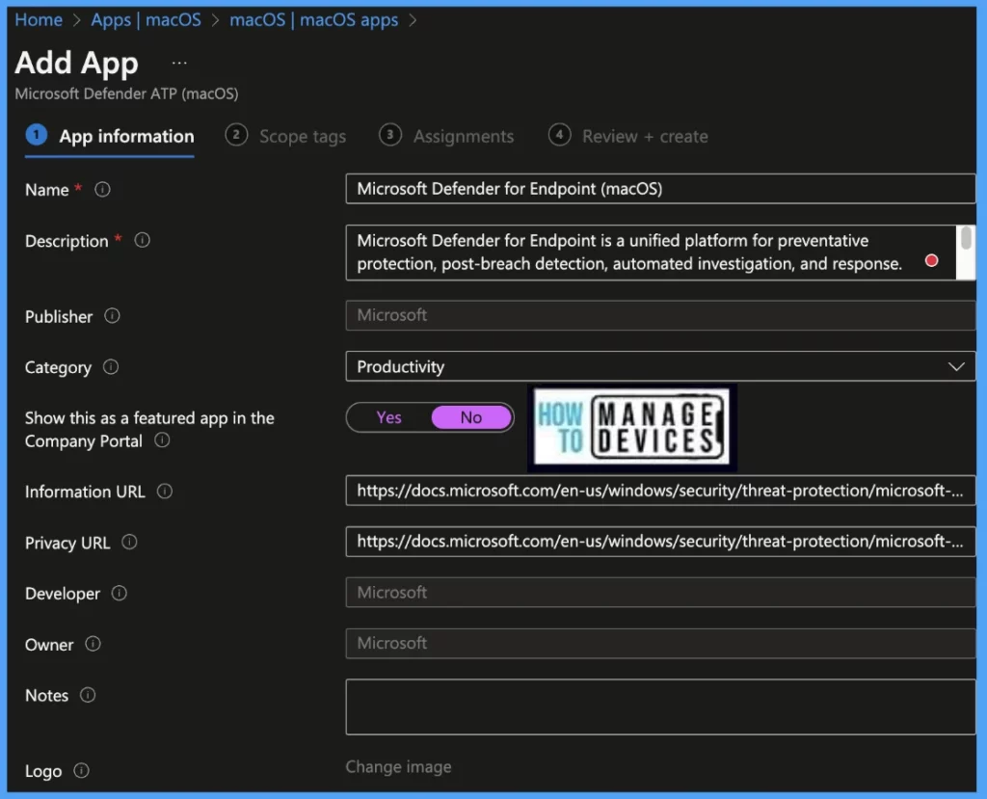Click the Change image link
This screenshot has height=799, width=987.
398,767
